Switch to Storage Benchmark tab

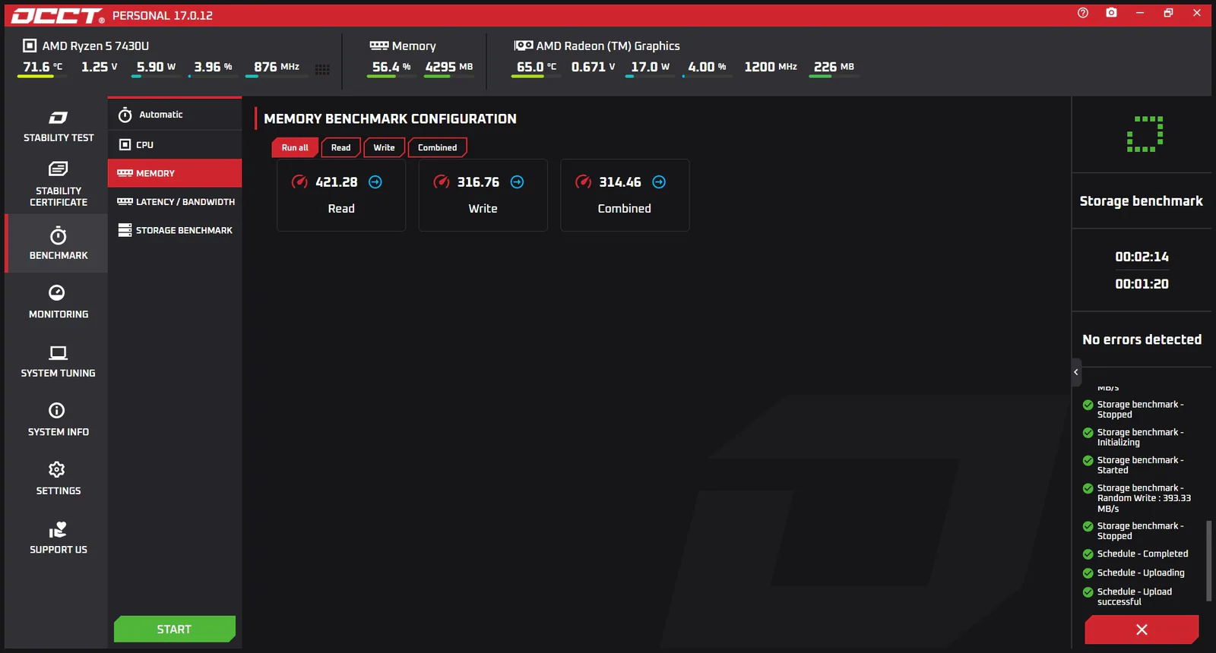(175, 230)
